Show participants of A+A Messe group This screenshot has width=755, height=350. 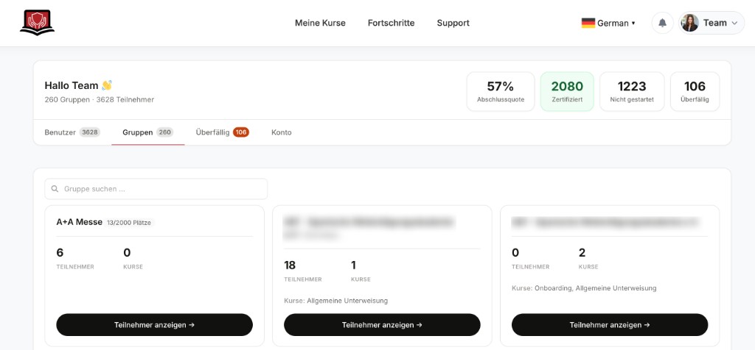(155, 325)
